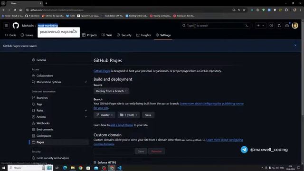Viewport: 304px width, 171px height.
Task: Open browser extensions puzzle icon
Action: coord(286,10)
